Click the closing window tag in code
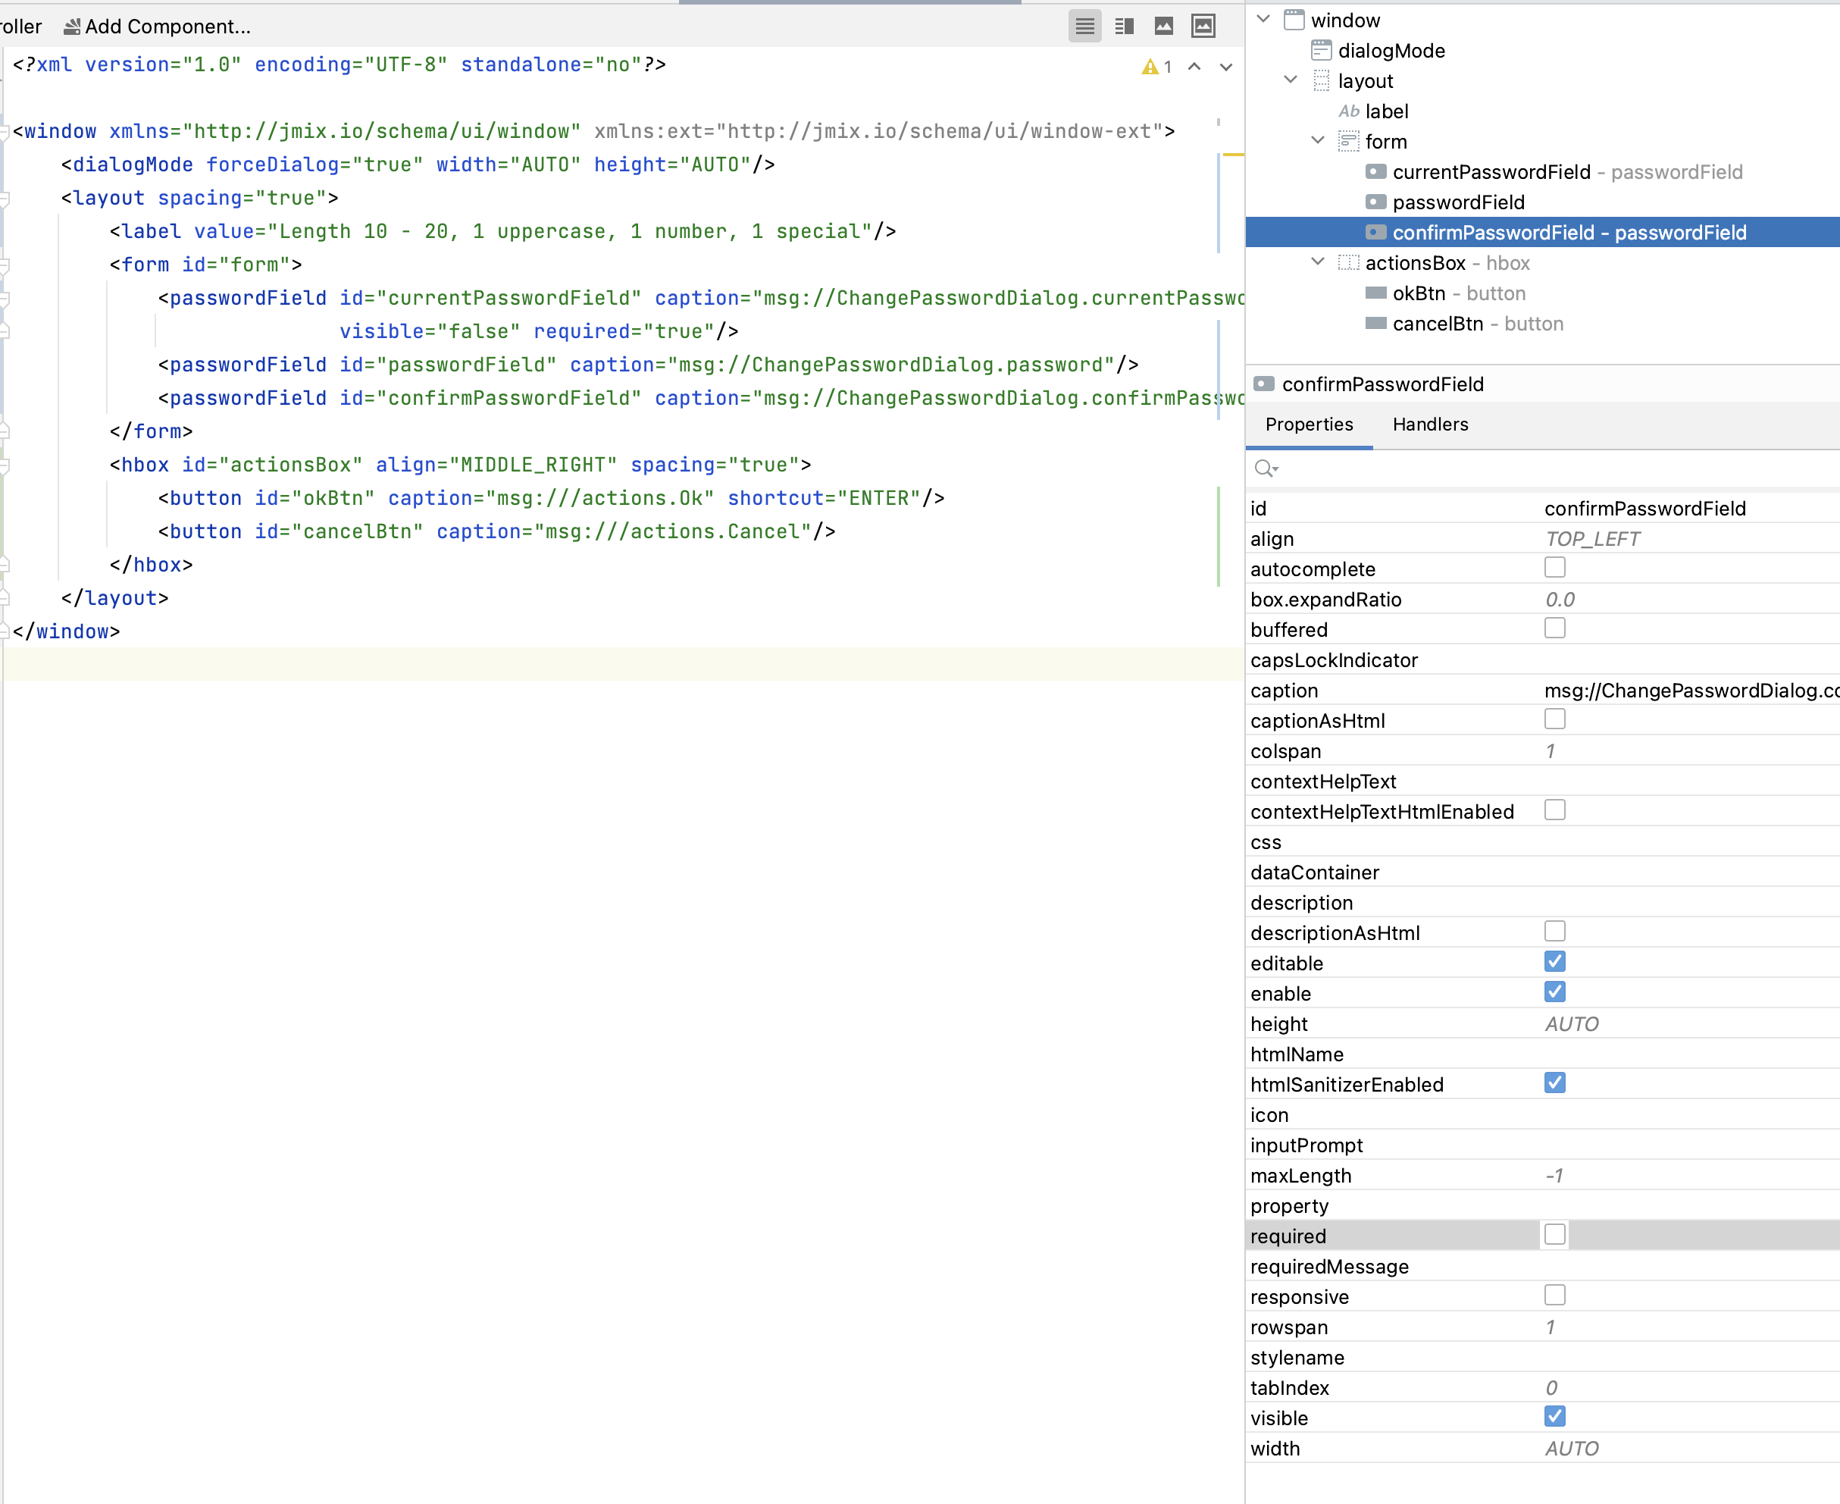1840x1504 pixels. pos(66,631)
